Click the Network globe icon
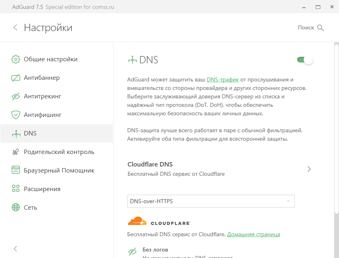Image resolution: width=339 pixels, height=258 pixels. pyautogui.click(x=16, y=208)
